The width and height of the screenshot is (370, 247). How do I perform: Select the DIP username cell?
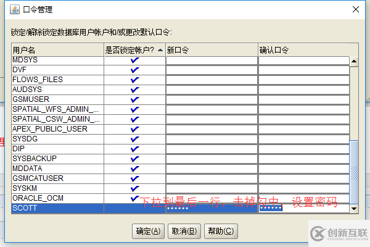pyautogui.click(x=57, y=149)
